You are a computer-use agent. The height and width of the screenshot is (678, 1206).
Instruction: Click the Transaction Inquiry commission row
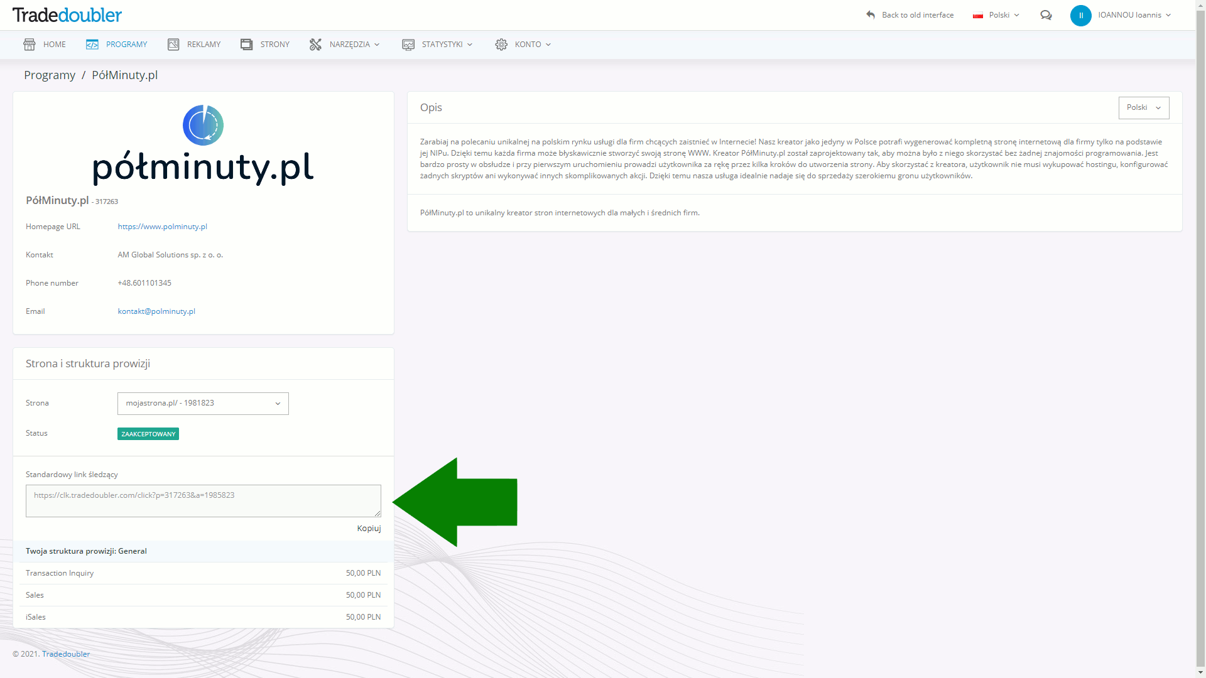pyautogui.click(x=203, y=573)
